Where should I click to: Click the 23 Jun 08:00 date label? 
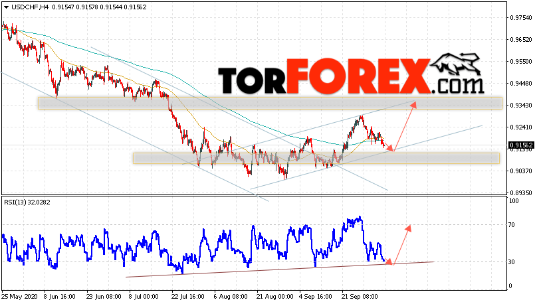click(x=104, y=297)
